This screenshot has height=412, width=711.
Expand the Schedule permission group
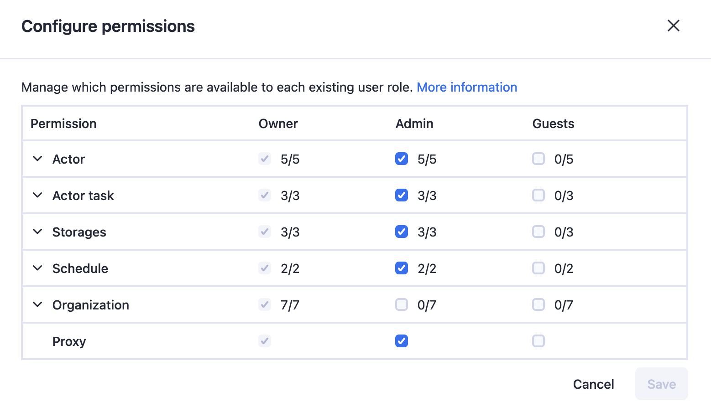point(37,268)
